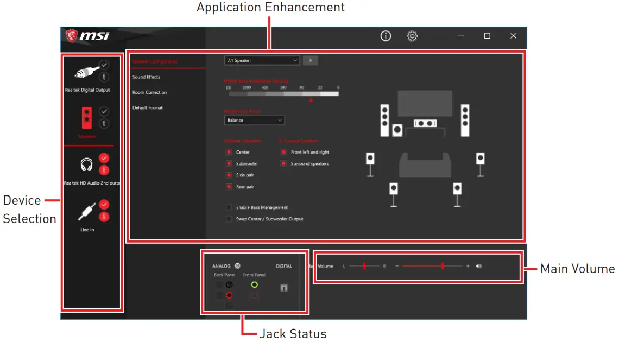Click the side right speaker in diagram
This screenshot has width=619, height=342.
pyautogui.click(x=480, y=164)
